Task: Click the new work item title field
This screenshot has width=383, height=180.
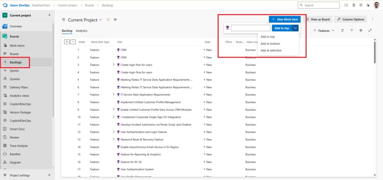Action: [250, 28]
